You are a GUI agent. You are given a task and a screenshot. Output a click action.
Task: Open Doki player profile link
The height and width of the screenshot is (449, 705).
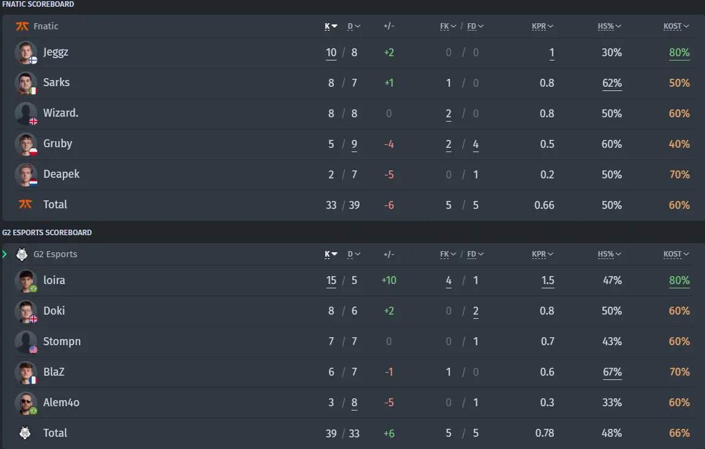(54, 311)
